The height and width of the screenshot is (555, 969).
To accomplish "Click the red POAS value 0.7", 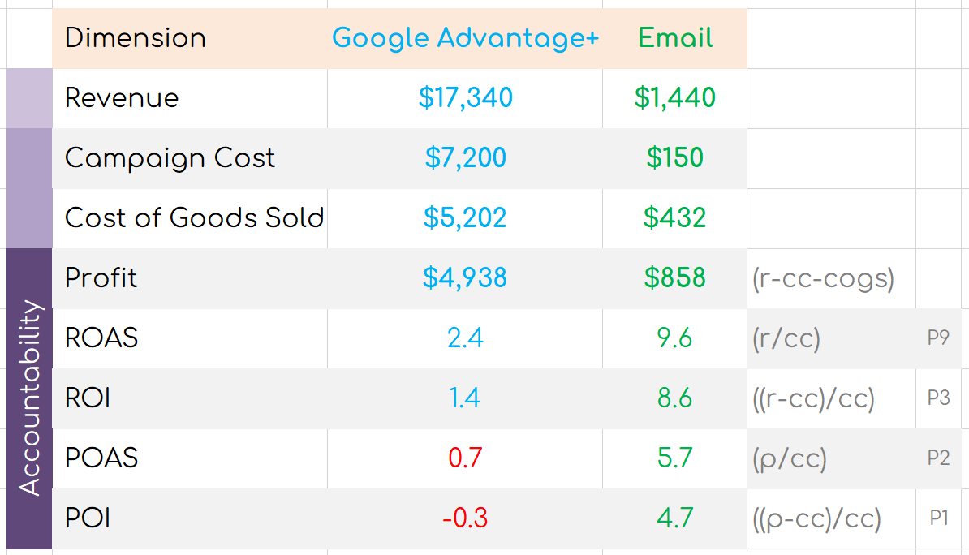I will [465, 458].
